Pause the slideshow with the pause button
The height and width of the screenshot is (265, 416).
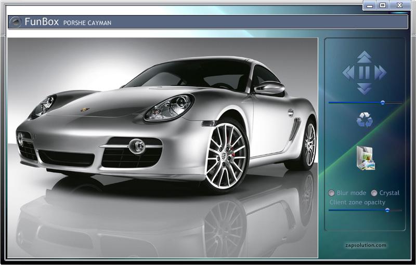tap(365, 73)
